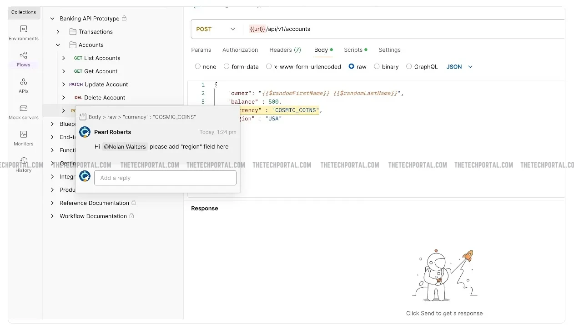Click the @Nolan Walters mention
574x329 pixels.
(125, 147)
